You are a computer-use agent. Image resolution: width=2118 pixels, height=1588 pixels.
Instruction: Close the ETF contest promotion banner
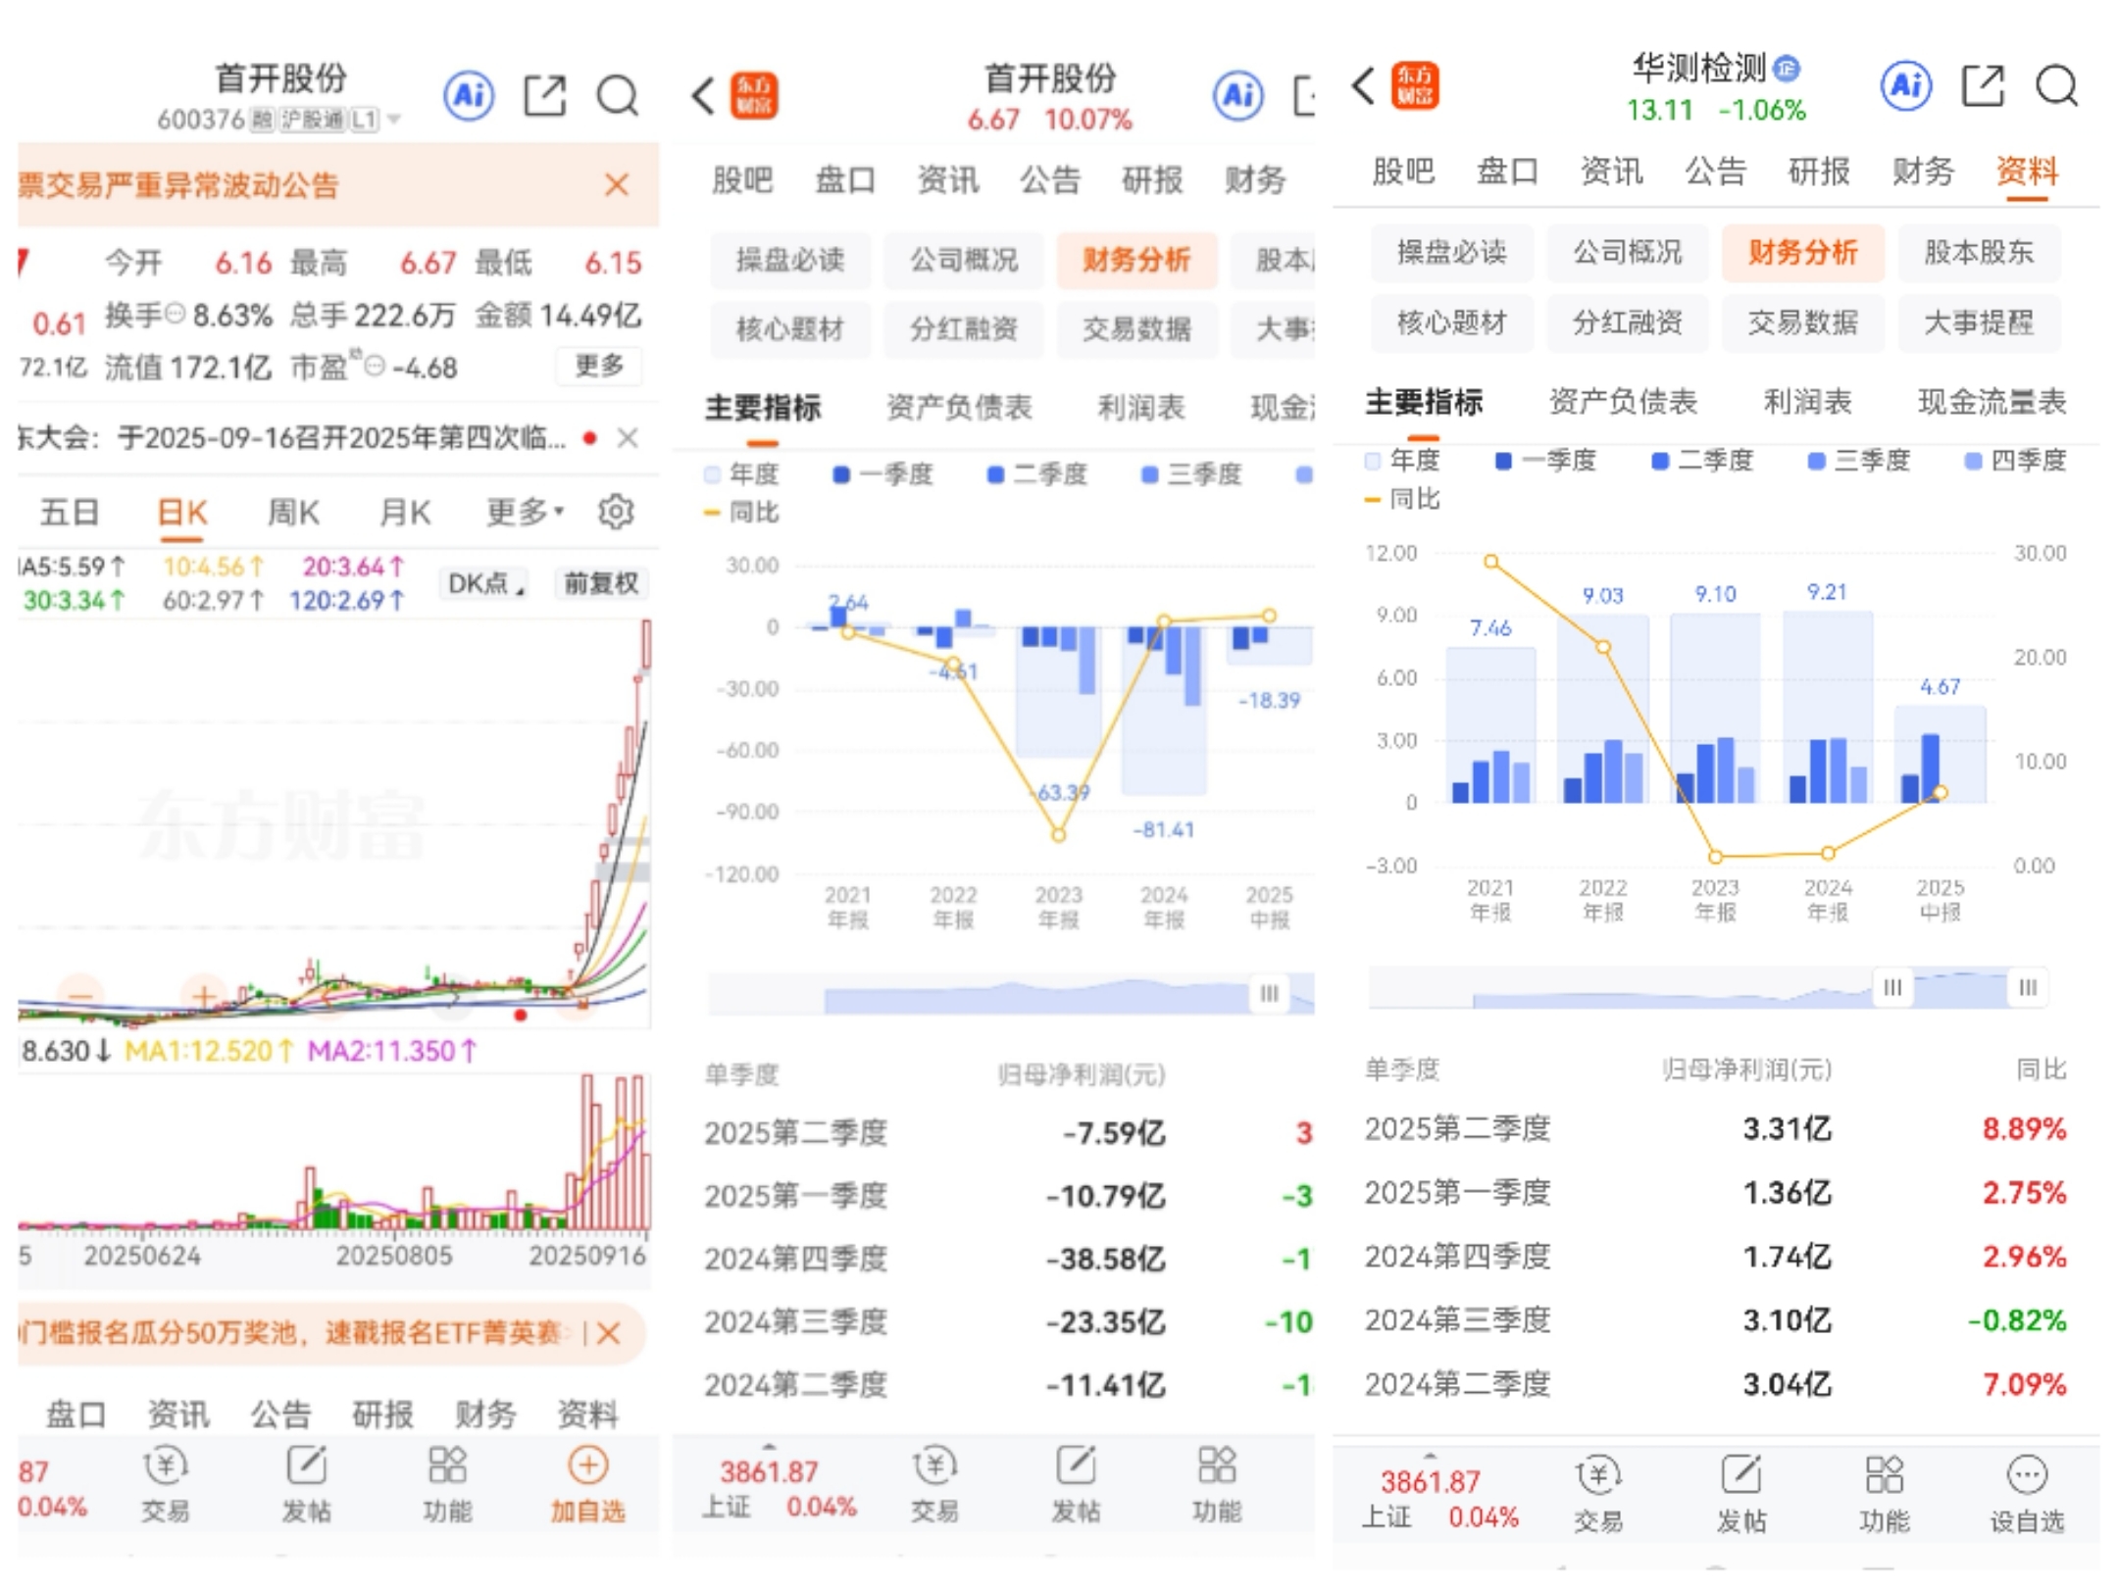coord(609,1333)
